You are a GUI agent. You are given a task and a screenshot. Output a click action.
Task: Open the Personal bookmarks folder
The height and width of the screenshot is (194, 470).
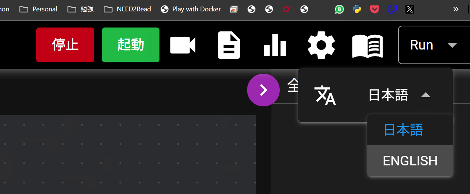(38, 9)
